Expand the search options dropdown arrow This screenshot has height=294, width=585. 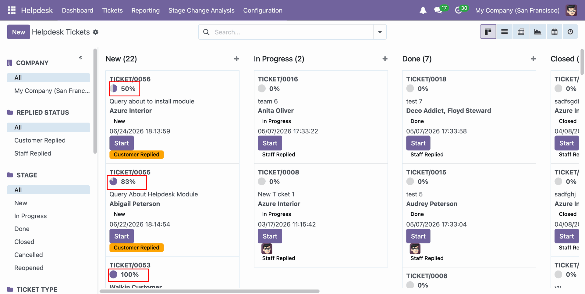point(380,32)
